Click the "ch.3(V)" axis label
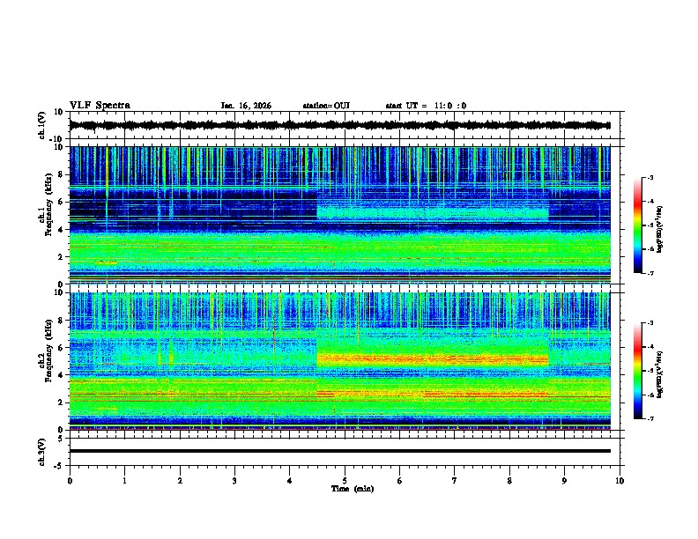The height and width of the screenshot is (539, 698). pyautogui.click(x=42, y=452)
